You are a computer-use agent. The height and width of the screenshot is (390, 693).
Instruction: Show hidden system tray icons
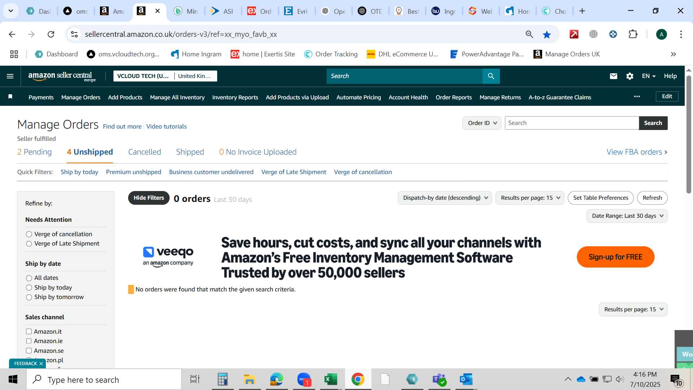click(568, 379)
